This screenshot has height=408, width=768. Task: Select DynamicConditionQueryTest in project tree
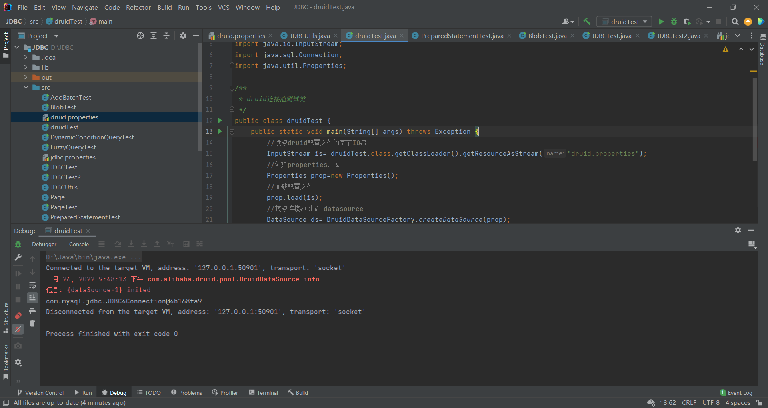92,137
